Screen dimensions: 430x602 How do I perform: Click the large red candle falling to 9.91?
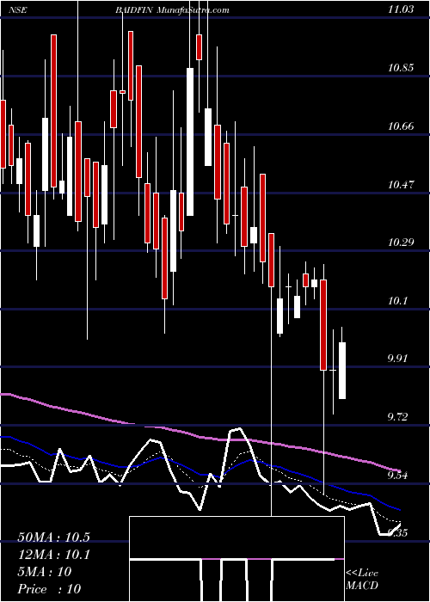[323, 325]
